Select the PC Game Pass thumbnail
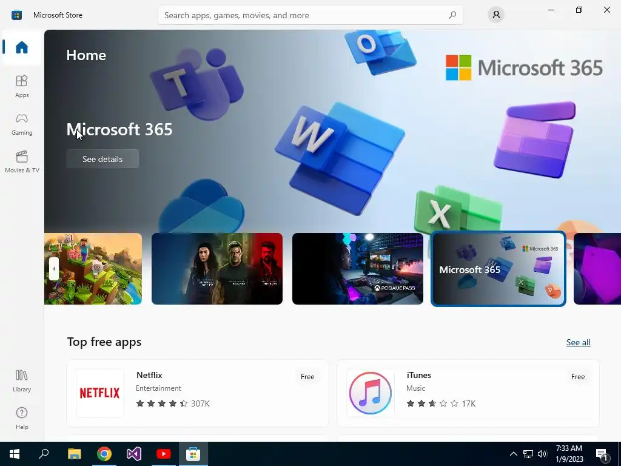Screen dimensions: 621x466 [x=358, y=269]
